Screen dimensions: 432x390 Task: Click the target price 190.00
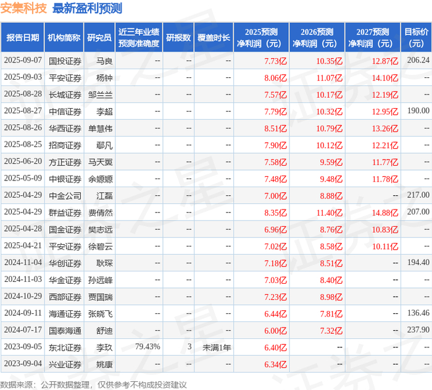tap(418, 111)
